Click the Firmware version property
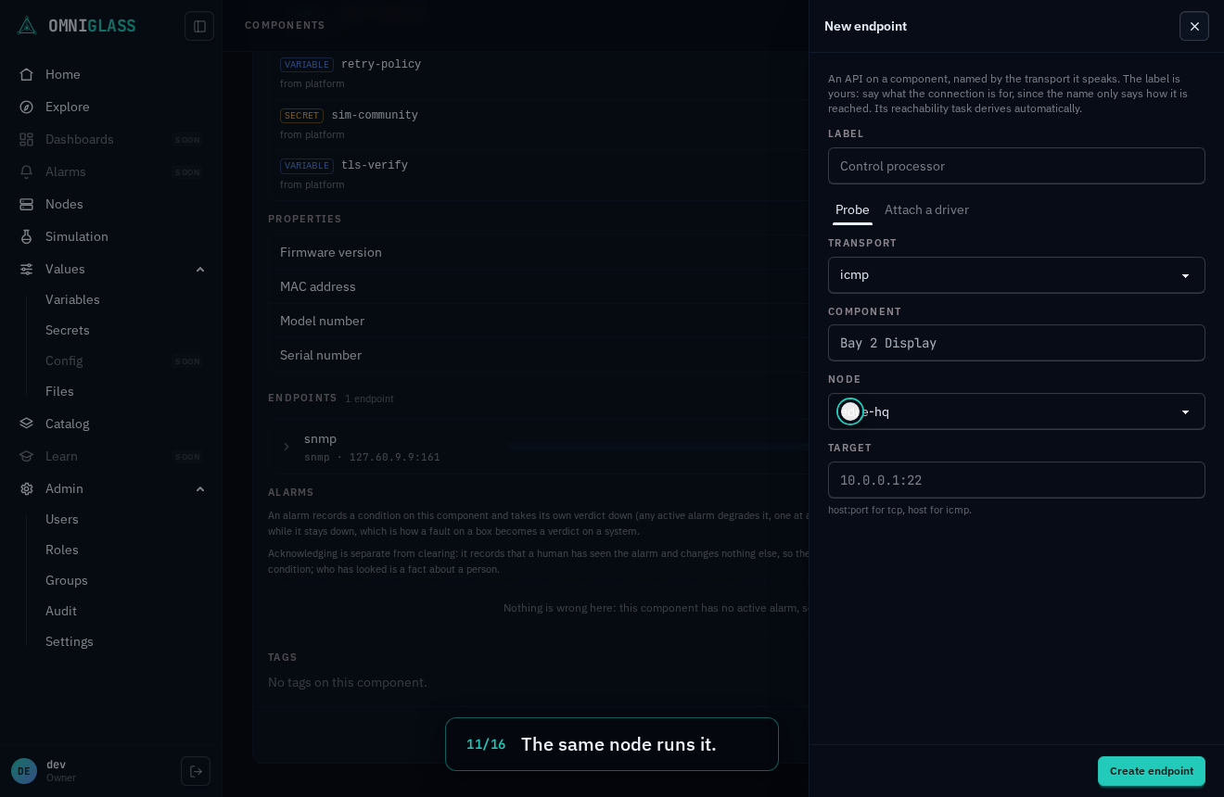This screenshot has height=797, width=1224. [x=538, y=252]
